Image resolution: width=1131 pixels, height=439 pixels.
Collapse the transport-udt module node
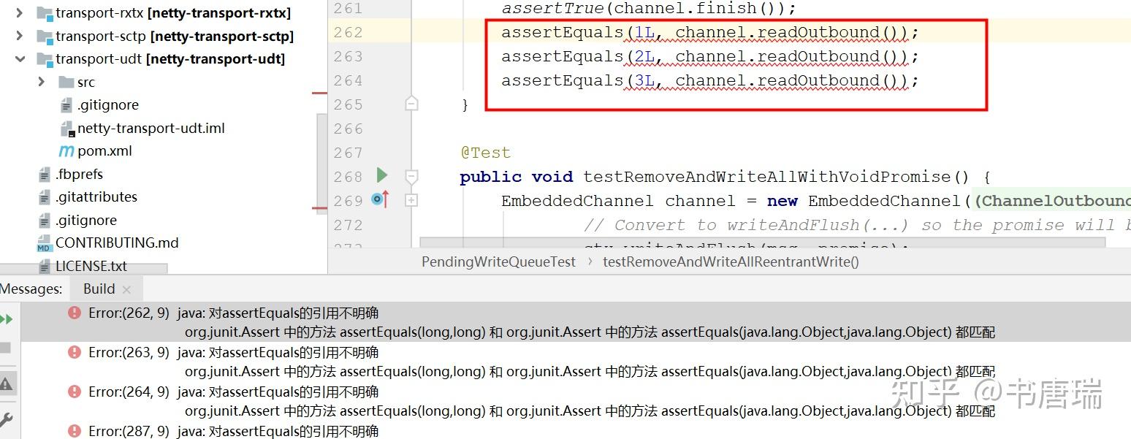(20, 58)
